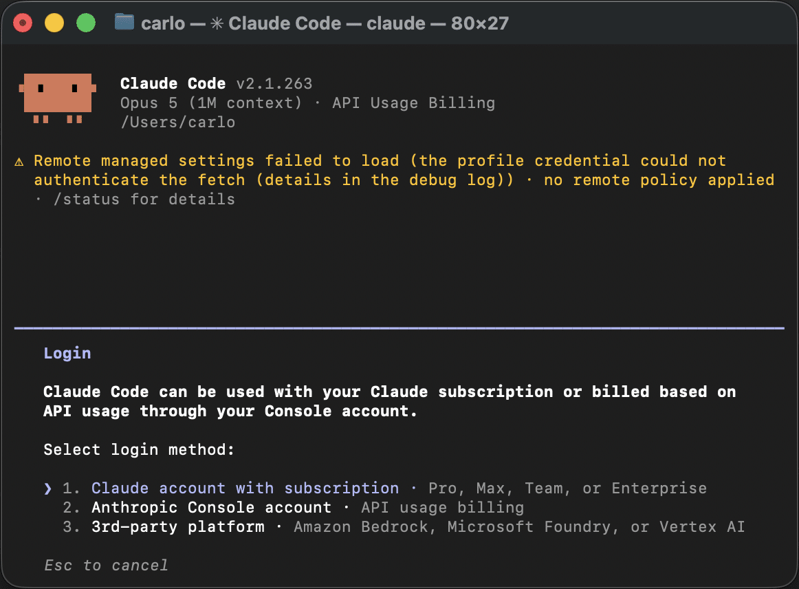Click the "Select login method:" prompt

[139, 450]
